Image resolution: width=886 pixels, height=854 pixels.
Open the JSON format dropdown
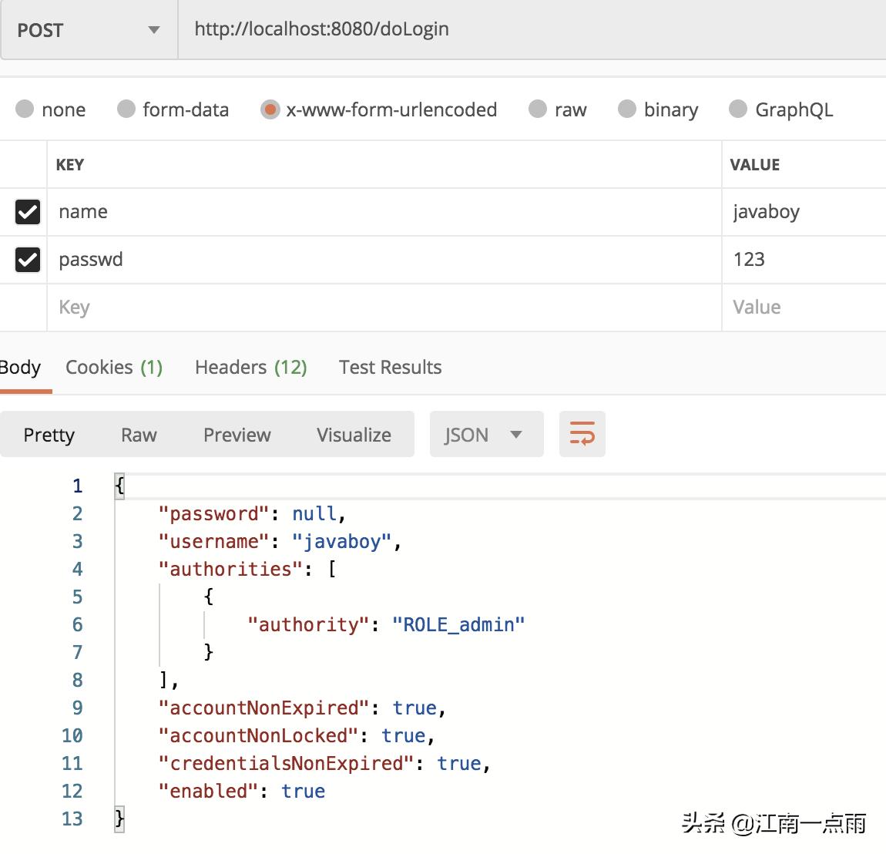(x=486, y=434)
